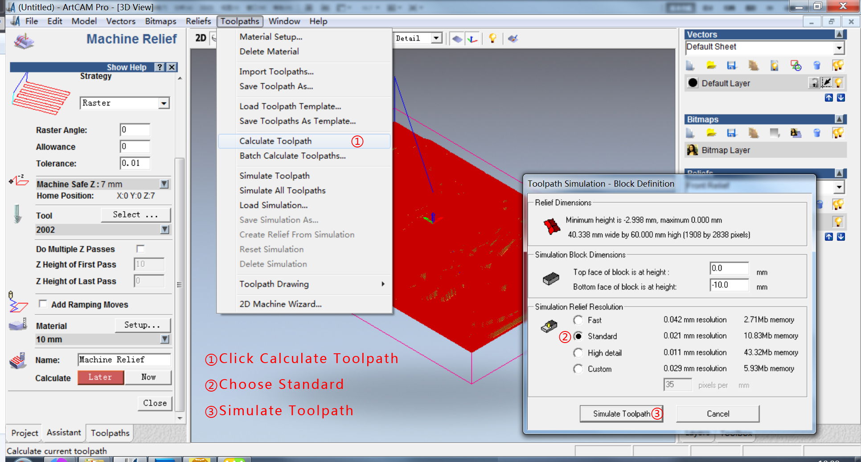The image size is (861, 462).
Task: Tick the Add Ramping Moves checkbox
Action: coord(43,304)
